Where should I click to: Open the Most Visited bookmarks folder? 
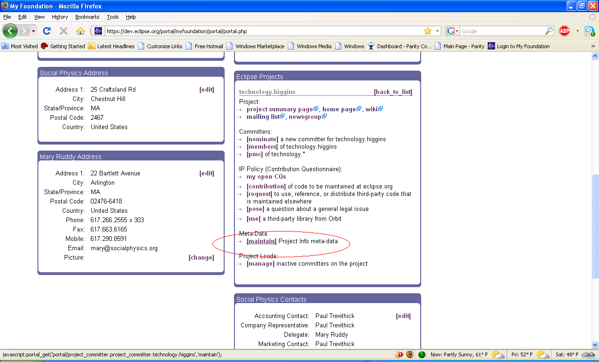point(20,46)
